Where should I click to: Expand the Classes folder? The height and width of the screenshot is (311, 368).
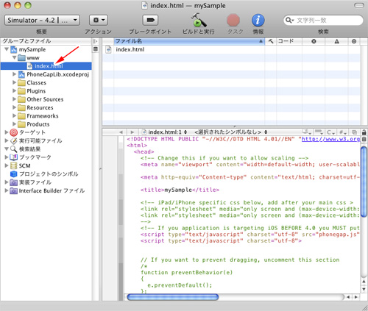pyautogui.click(x=14, y=82)
